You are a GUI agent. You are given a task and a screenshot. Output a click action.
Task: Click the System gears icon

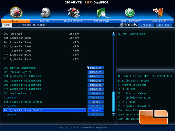coord(45,13)
